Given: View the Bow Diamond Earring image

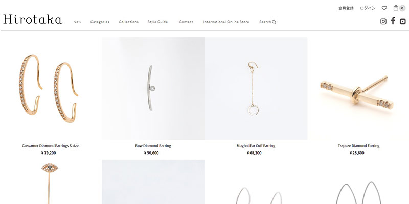Looking at the screenshot, I should (x=153, y=88).
